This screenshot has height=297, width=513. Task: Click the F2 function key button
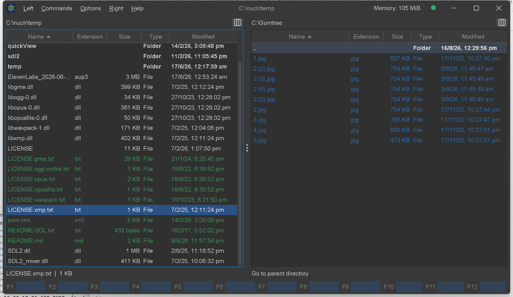coord(67,287)
